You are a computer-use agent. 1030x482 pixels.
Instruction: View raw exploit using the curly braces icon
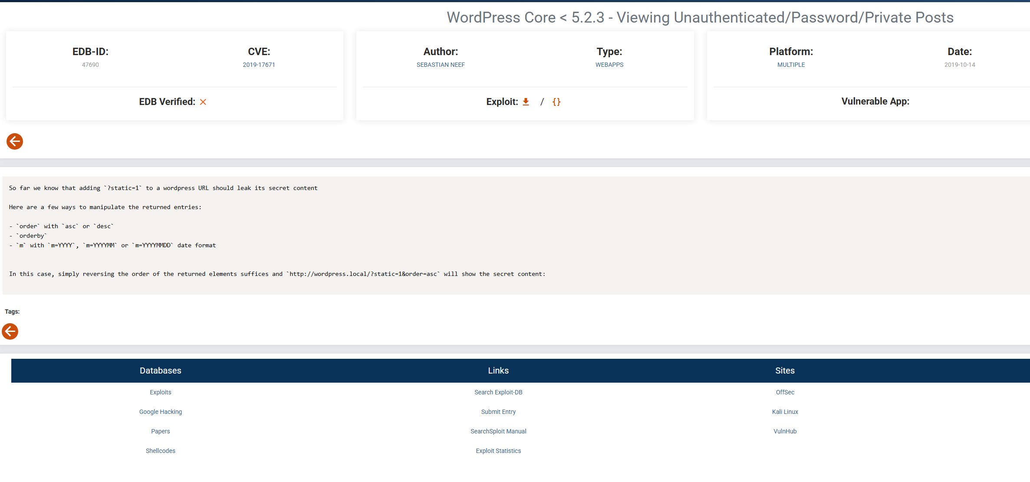coord(556,102)
